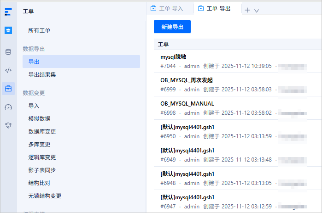Select 导出结果集 menu item
This screenshot has width=322, height=213.
pos(42,75)
